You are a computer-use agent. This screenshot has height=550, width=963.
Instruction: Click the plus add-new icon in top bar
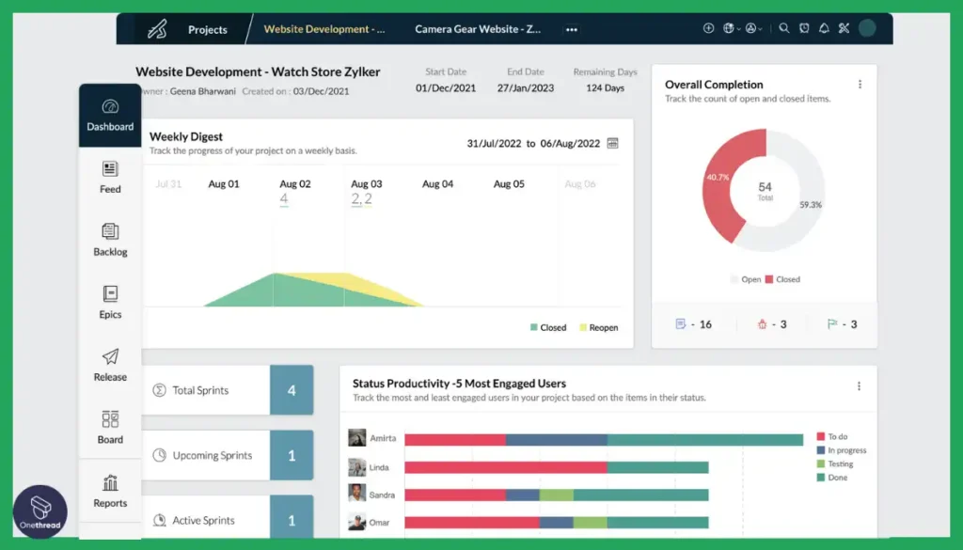(x=708, y=28)
